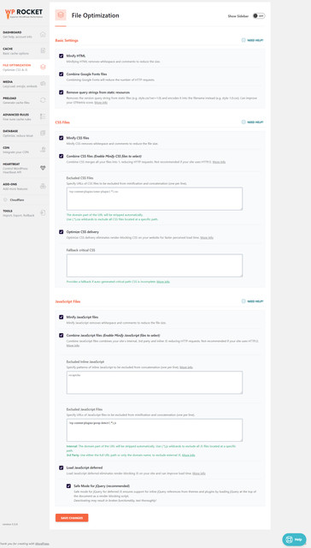Viewport: 311px width, 548px height.
Task: Follow More info link under Remove query strings
Action: click(101, 103)
